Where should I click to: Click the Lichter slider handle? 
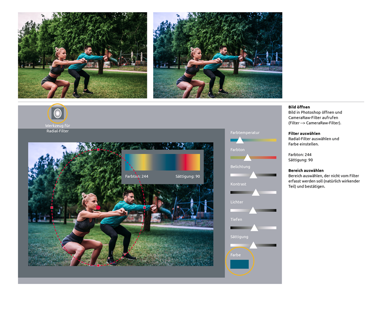pyautogui.click(x=253, y=210)
